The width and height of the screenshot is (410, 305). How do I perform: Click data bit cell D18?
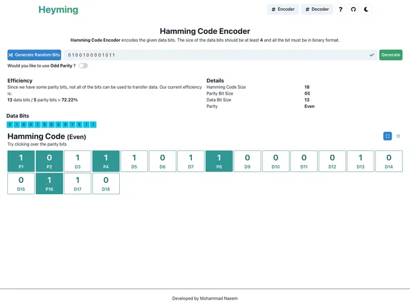click(x=106, y=183)
